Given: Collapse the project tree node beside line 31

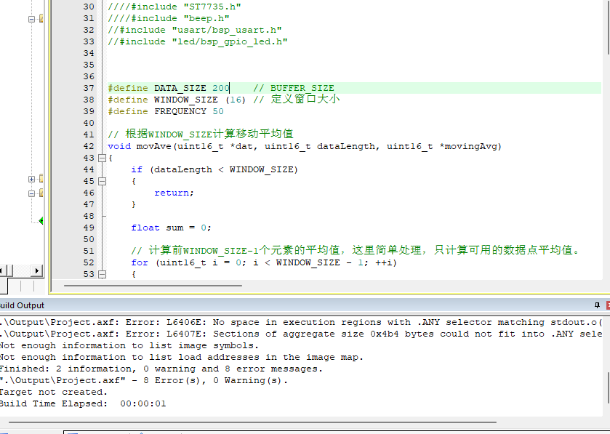Looking at the screenshot, I should click(x=31, y=19).
